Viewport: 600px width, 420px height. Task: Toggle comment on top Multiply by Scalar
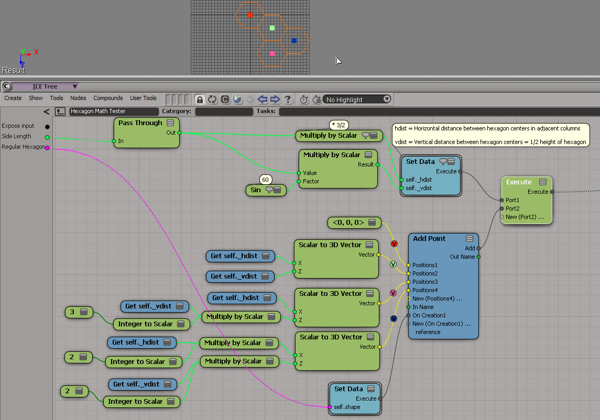365,136
